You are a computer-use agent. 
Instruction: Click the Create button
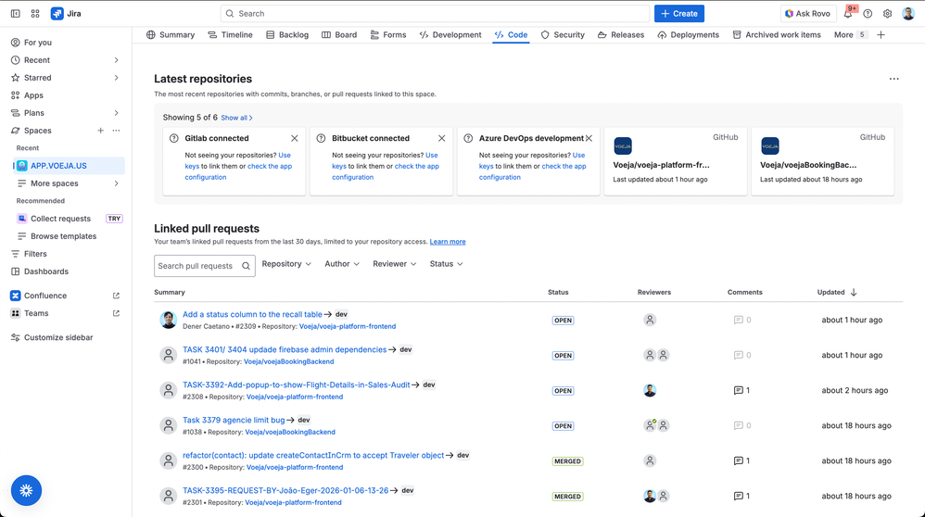679,14
